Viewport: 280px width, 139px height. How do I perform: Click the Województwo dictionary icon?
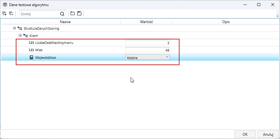(31, 58)
